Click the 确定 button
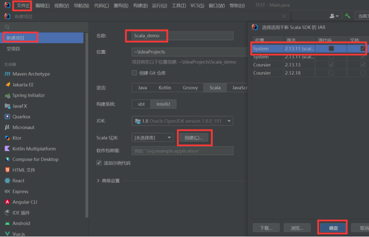The image size is (369, 237). pos(333,228)
